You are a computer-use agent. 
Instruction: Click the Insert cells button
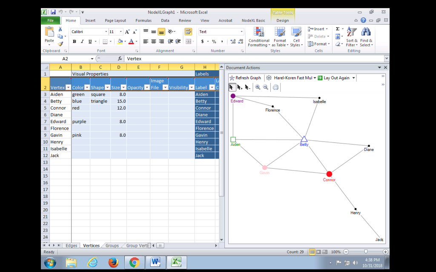pos(318,29)
